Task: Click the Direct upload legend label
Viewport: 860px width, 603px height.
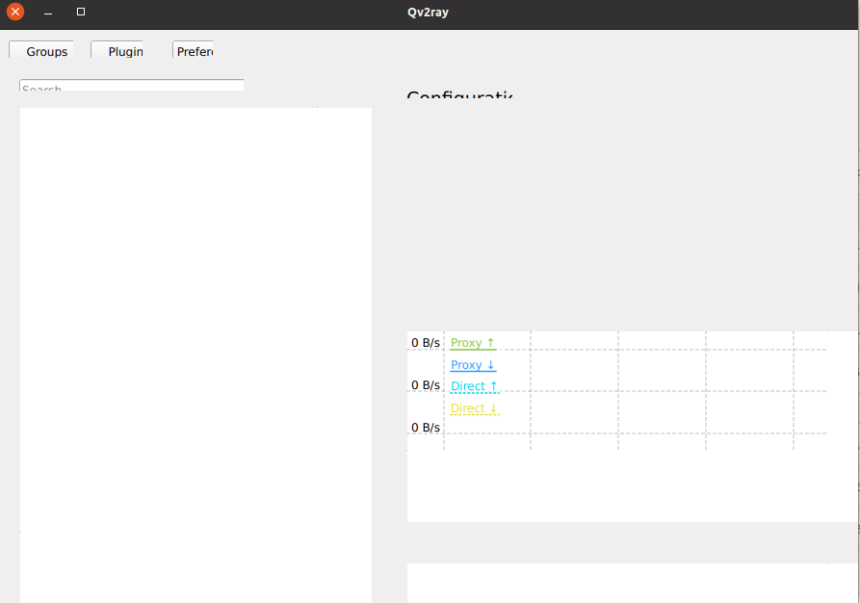Action: 475,386
